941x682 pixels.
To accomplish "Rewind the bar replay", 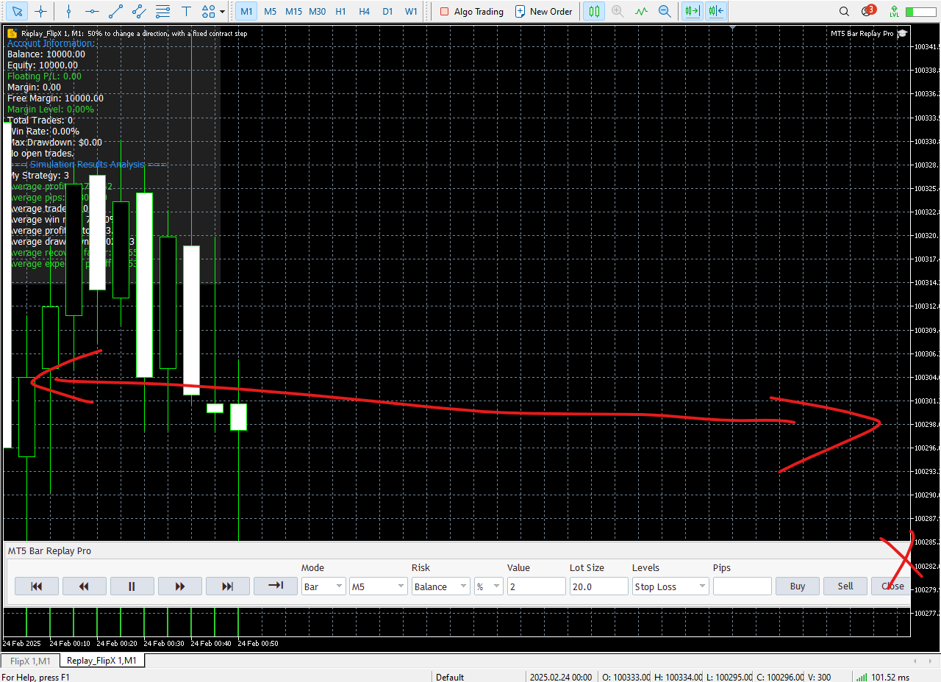I will pyautogui.click(x=85, y=586).
